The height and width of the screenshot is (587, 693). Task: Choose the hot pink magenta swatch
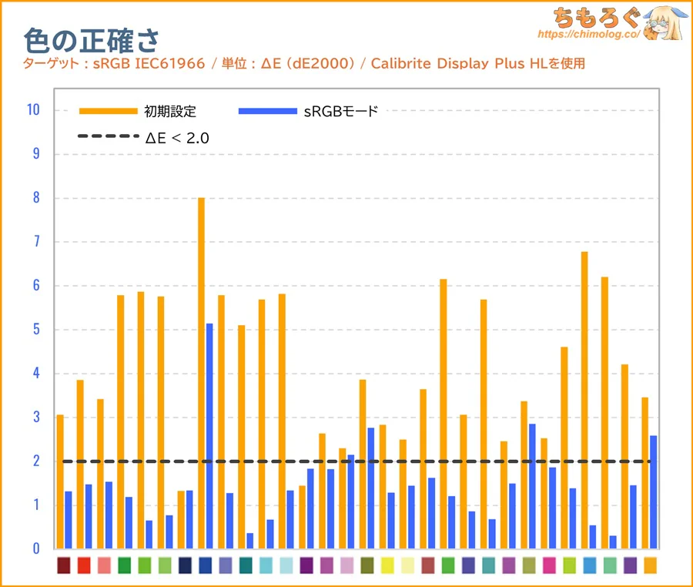(x=549, y=565)
